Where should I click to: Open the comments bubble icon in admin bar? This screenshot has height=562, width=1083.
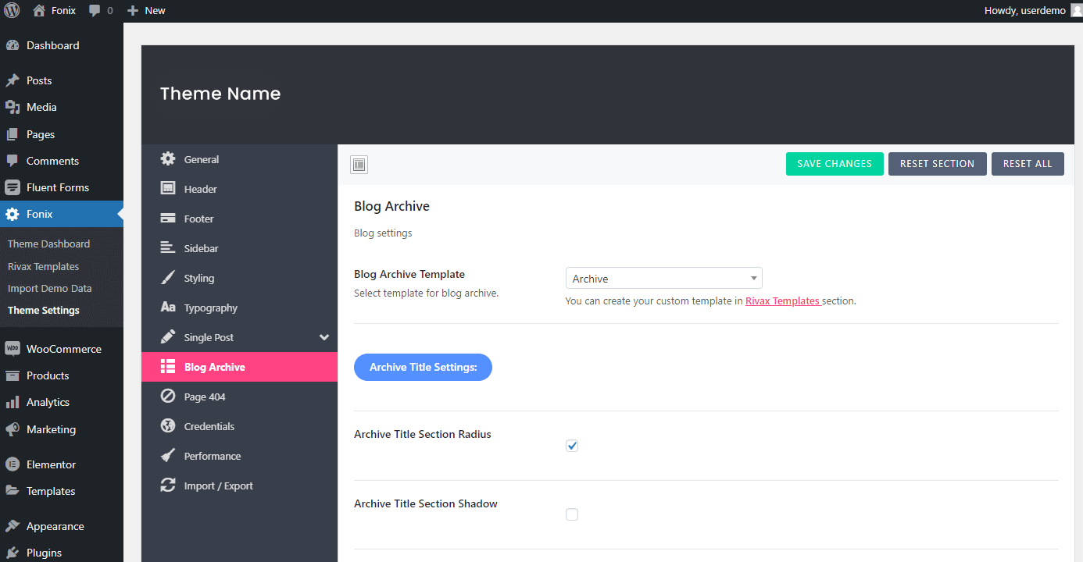pos(95,11)
